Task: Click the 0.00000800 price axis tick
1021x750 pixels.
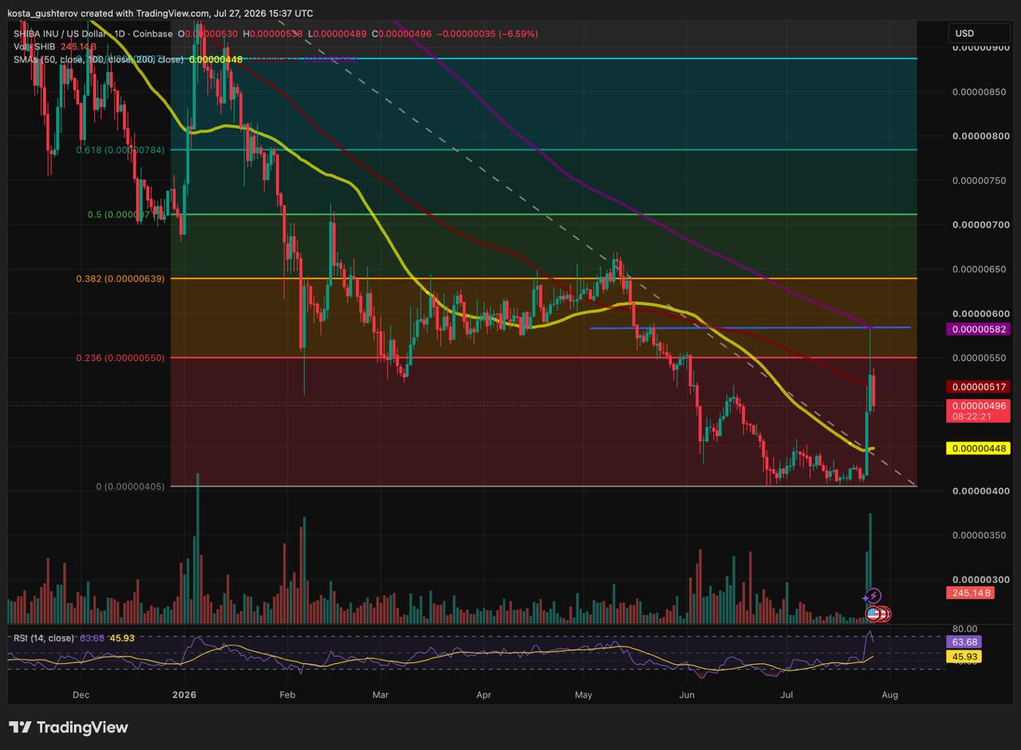Action: (980, 136)
